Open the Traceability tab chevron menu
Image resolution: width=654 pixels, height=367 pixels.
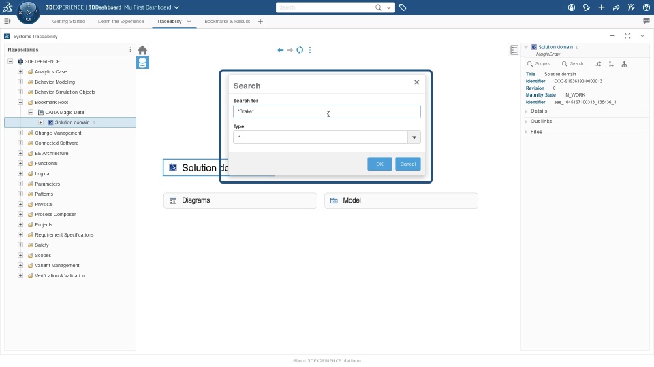point(189,22)
